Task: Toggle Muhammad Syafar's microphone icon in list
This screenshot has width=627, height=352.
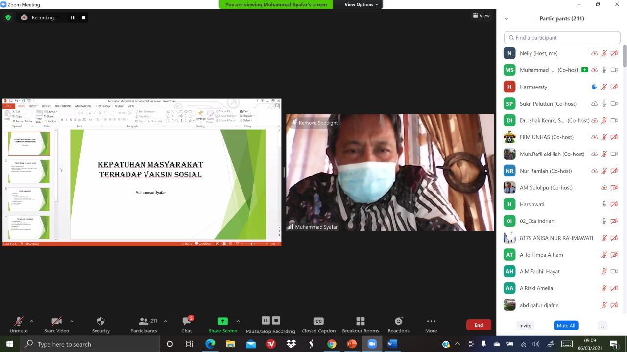Action: (x=604, y=70)
